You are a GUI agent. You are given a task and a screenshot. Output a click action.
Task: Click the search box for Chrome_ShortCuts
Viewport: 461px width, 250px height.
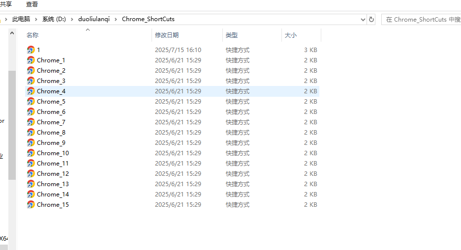(x=421, y=19)
